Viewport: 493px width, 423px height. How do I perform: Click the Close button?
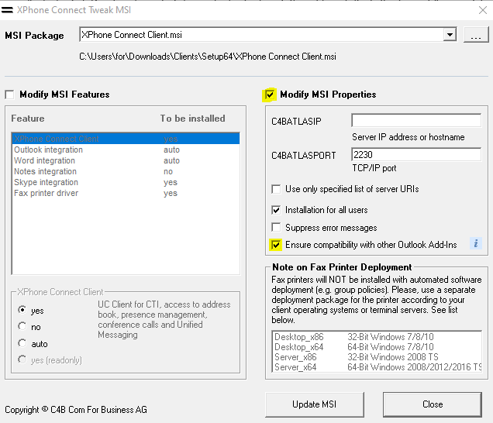coord(433,404)
